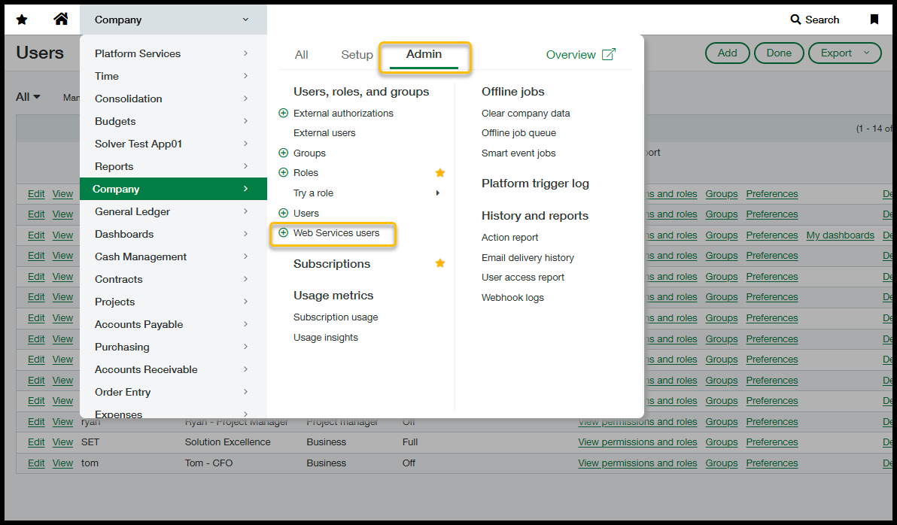
Task: Open the Export dropdown button
Action: (844, 53)
